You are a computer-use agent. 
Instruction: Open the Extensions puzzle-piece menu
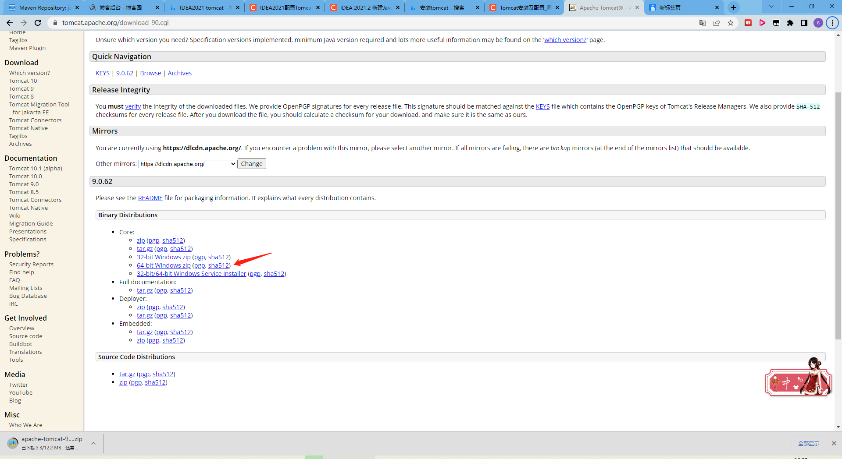(x=790, y=23)
